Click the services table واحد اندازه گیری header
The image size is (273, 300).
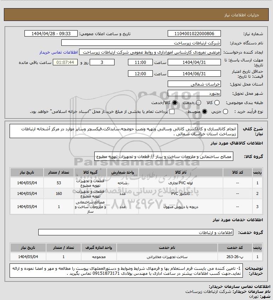point(99,247)
